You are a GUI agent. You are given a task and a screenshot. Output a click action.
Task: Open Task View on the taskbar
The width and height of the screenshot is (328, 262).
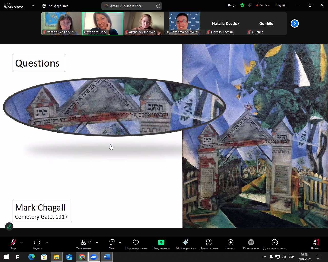click(18, 257)
